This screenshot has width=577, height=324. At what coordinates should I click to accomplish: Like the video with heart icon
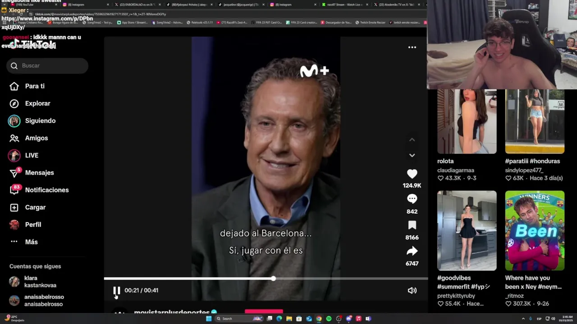pos(412,174)
